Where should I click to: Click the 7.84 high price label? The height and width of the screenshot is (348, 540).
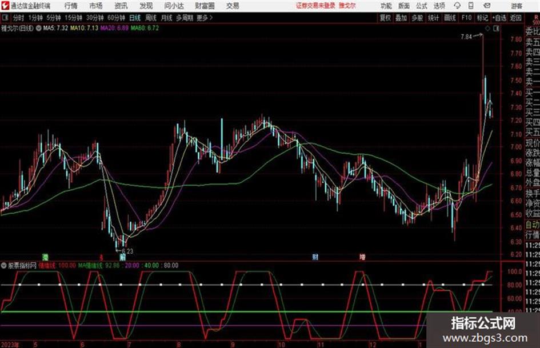click(466, 37)
